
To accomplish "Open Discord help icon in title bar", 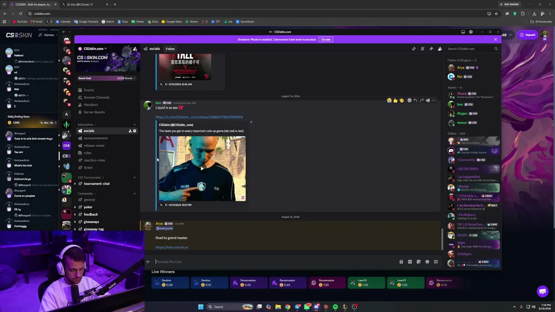I will tap(471, 32).
